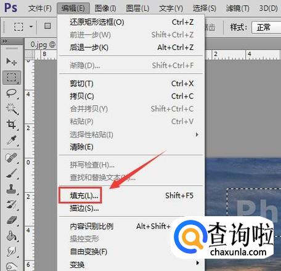Select the Move tool

tap(12, 61)
